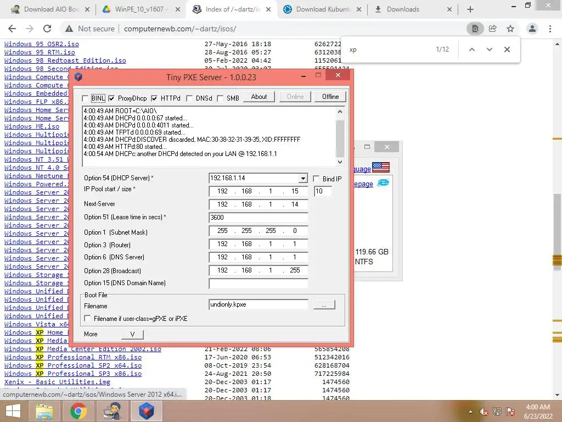Open Xenix - Basic Utilities.img link
The height and width of the screenshot is (422, 562).
(x=57, y=382)
